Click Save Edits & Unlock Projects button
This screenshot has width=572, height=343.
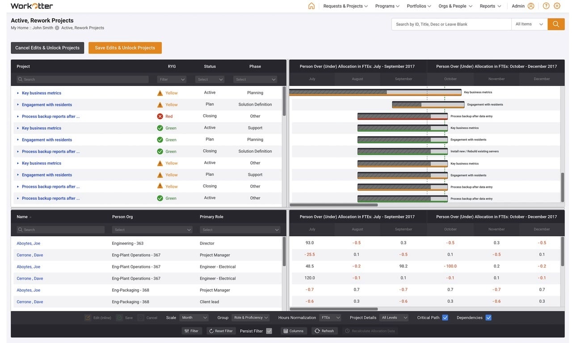(125, 48)
